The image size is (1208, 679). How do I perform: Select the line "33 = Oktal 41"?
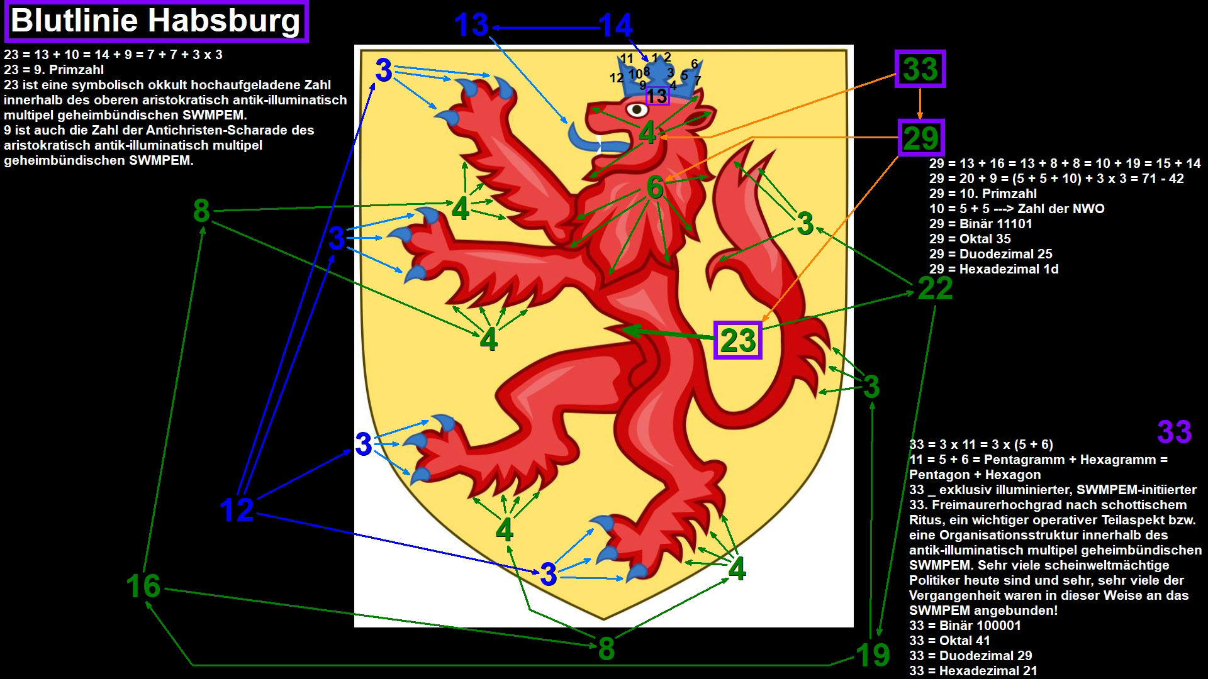point(949,641)
